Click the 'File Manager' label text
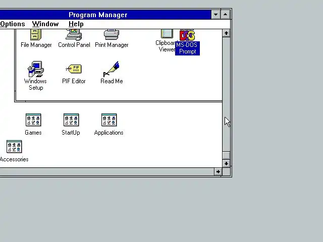 point(36,45)
